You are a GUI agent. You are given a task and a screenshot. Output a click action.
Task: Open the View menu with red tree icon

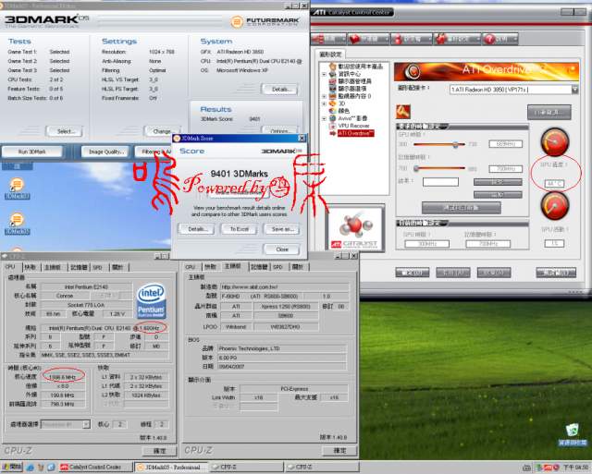pos(329,39)
